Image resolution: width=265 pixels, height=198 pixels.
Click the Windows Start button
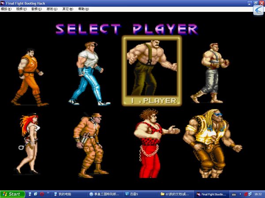pos(12,194)
